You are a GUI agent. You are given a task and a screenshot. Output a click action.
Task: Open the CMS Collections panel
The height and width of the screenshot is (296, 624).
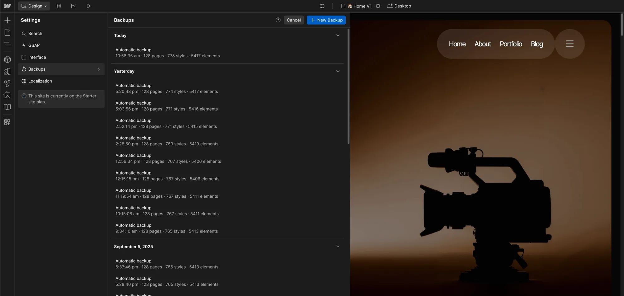tap(59, 6)
